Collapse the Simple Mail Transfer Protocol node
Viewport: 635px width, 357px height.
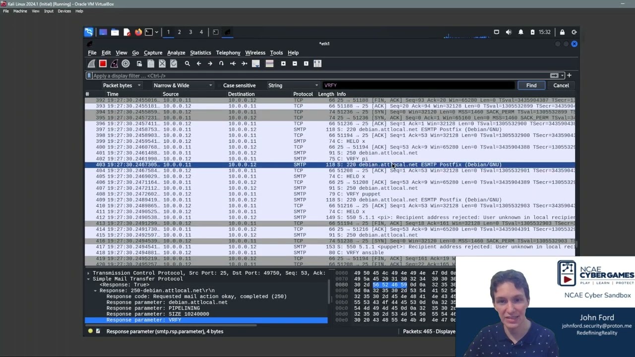pos(88,279)
